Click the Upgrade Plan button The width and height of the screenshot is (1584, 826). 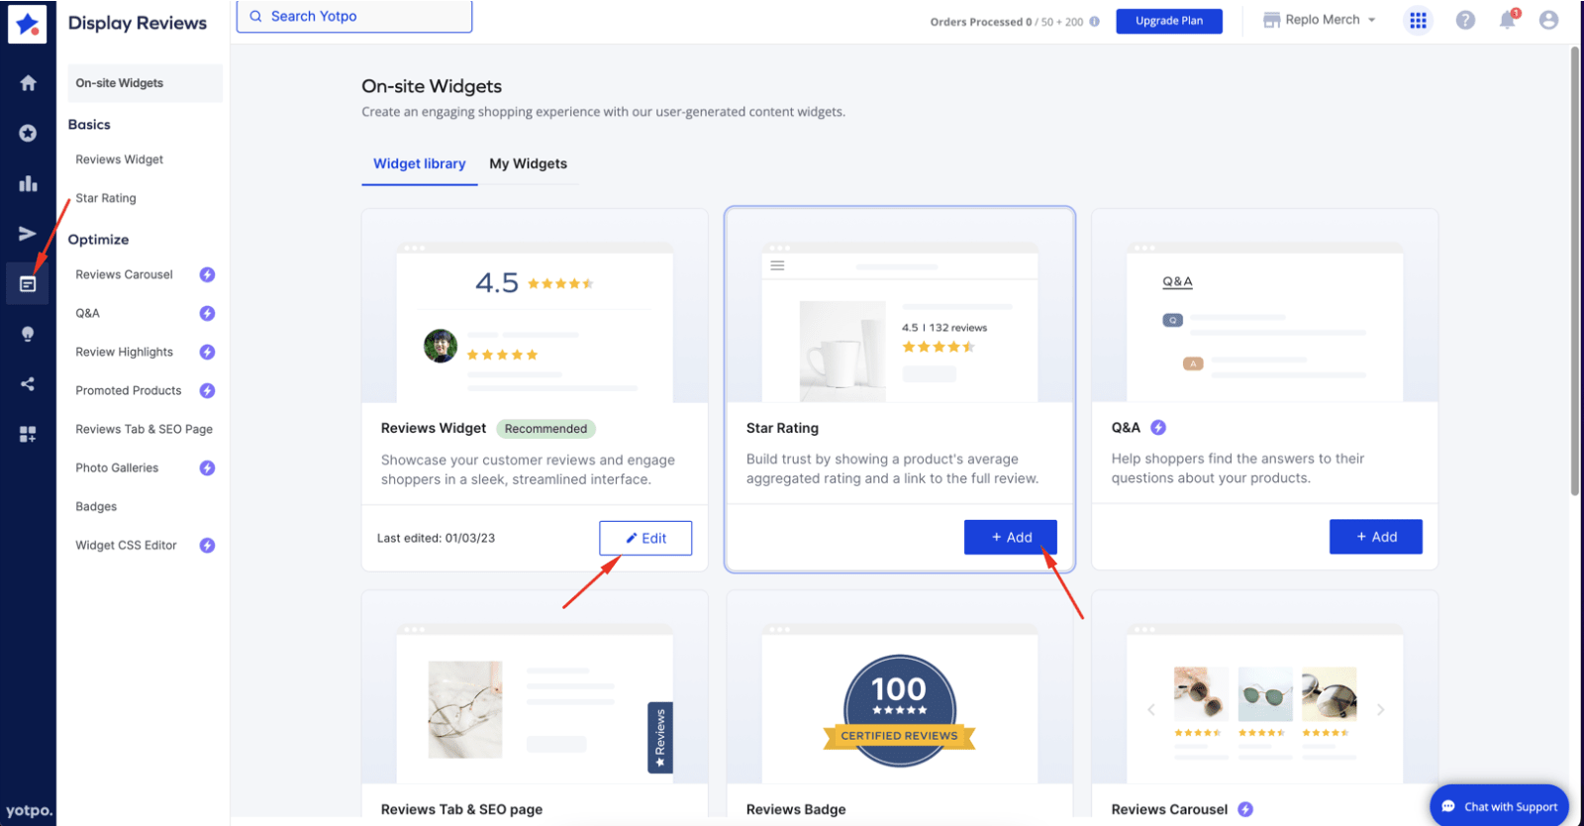point(1169,21)
